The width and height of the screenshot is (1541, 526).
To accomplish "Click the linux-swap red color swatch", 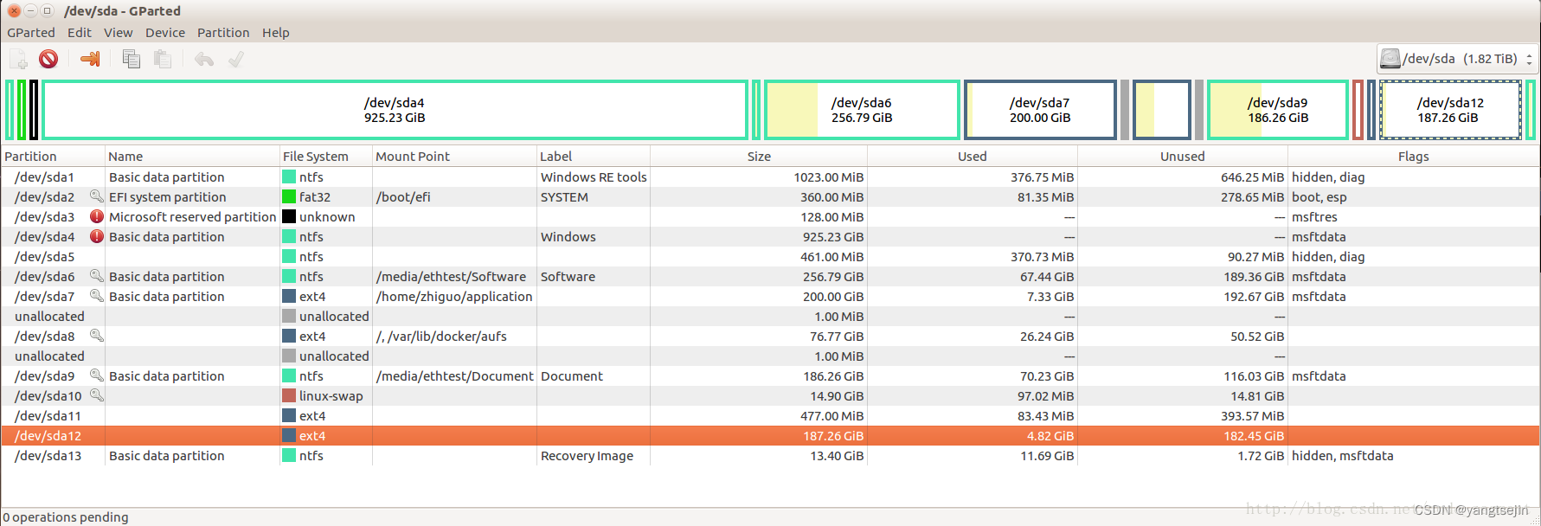I will 289,396.
